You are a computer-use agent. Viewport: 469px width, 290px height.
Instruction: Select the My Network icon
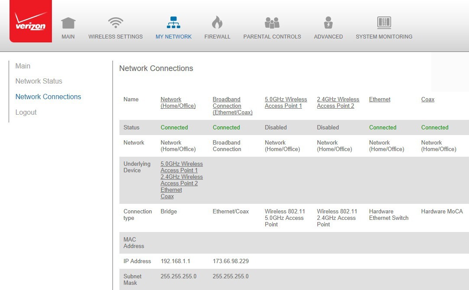click(x=173, y=22)
